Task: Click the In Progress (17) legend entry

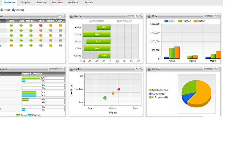Action: coord(159,97)
